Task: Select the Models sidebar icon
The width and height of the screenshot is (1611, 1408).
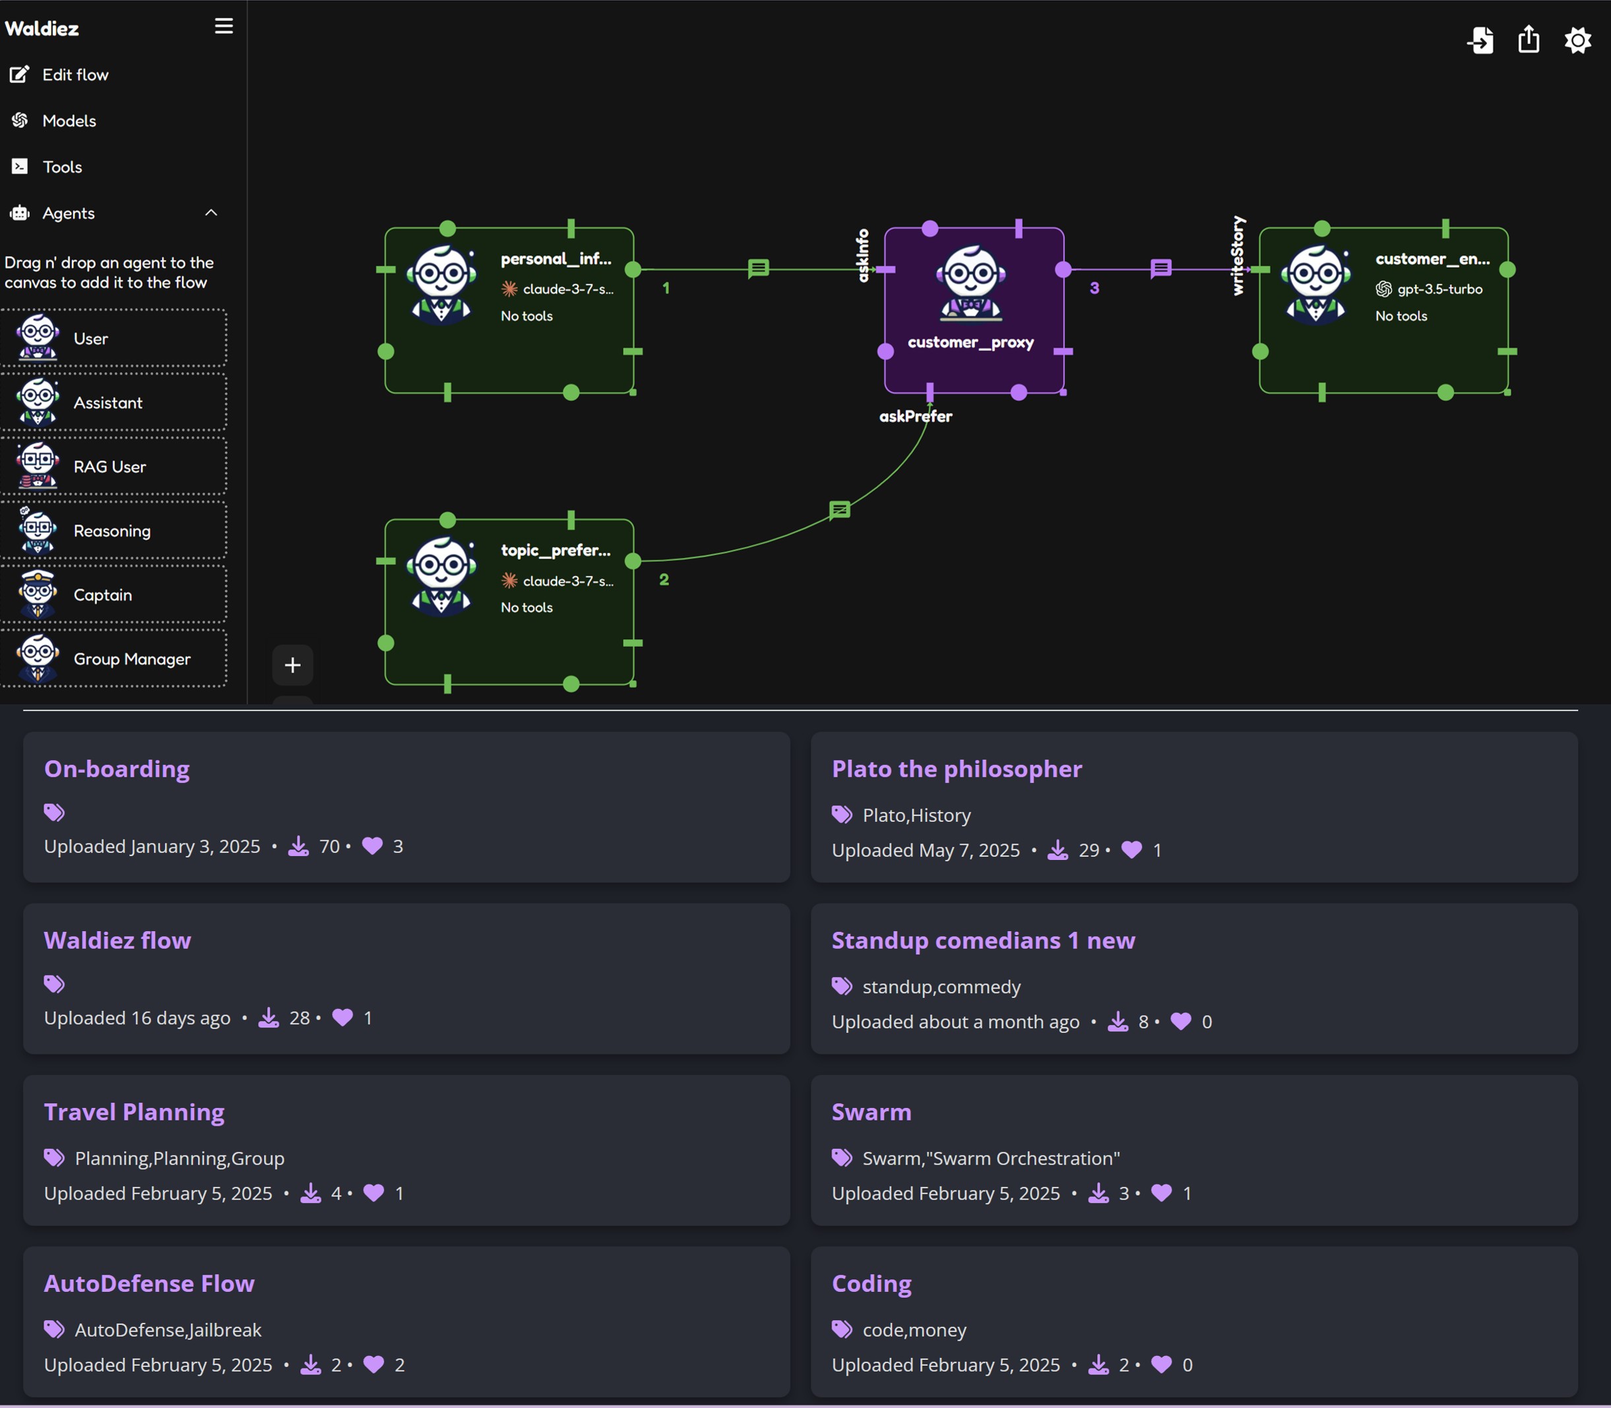Action: (70, 121)
